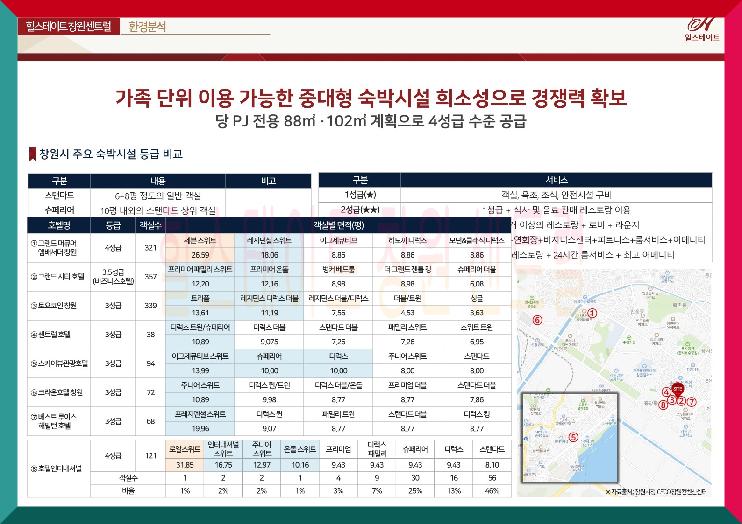The height and width of the screenshot is (524, 742).
Task: Click the subtitle mentioning 88㎡·102㎡ 계획
Action: point(371,121)
